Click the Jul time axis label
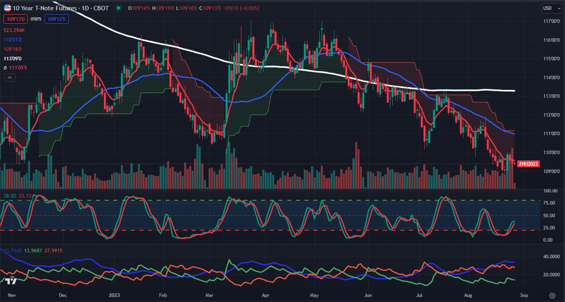The image size is (565, 302). pos(420,295)
